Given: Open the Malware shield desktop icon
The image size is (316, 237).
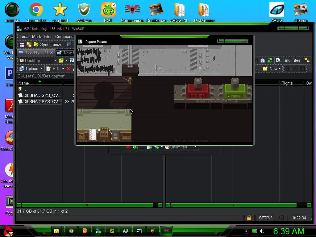Looking at the screenshot, I should click(84, 12).
